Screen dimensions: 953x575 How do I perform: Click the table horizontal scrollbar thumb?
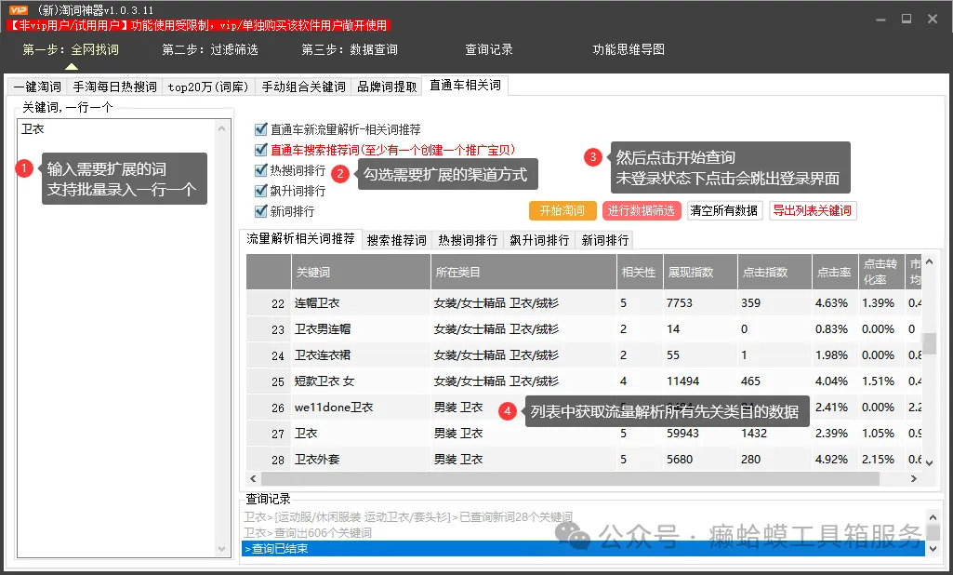click(x=570, y=479)
